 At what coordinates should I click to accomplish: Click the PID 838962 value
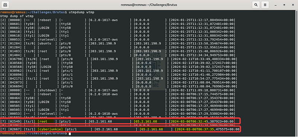(16, 71)
